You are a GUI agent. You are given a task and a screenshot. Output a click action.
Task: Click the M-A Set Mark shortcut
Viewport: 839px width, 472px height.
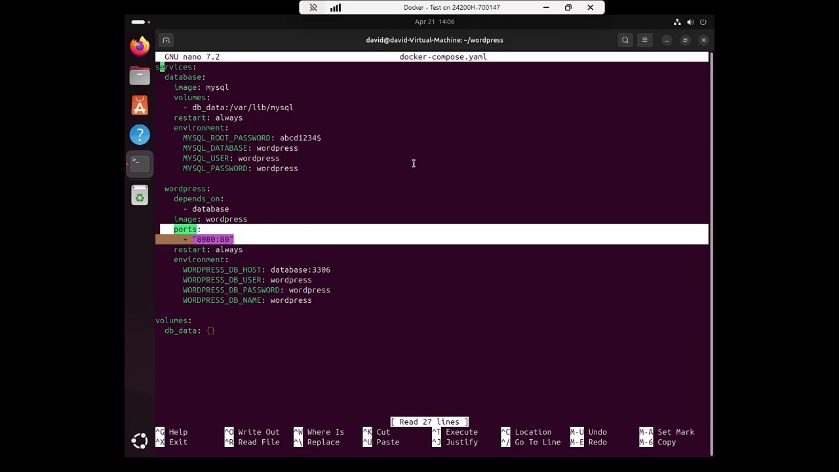coord(667,432)
